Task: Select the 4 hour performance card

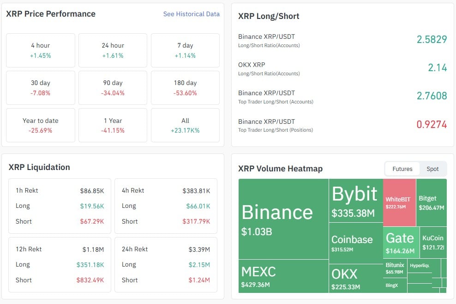Action: [41, 50]
